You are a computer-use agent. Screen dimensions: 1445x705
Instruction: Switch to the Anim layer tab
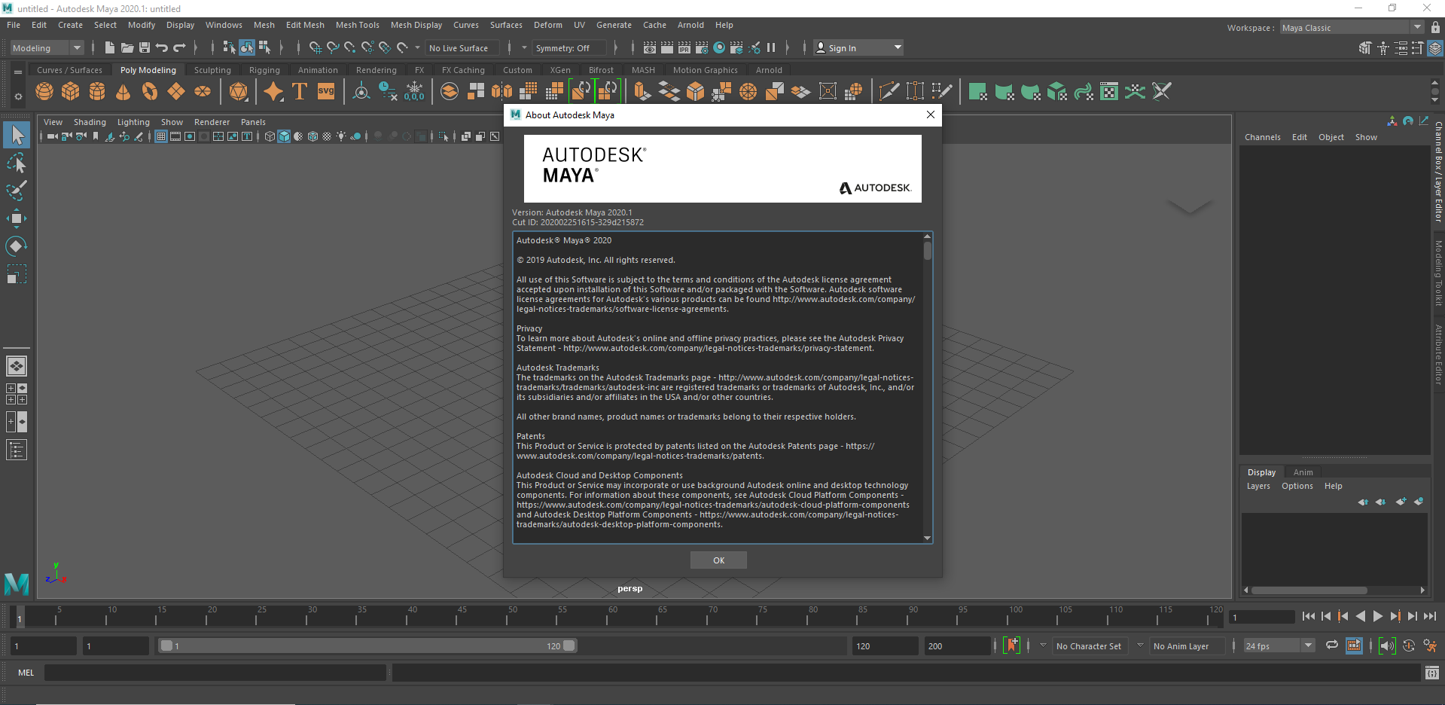1303,472
